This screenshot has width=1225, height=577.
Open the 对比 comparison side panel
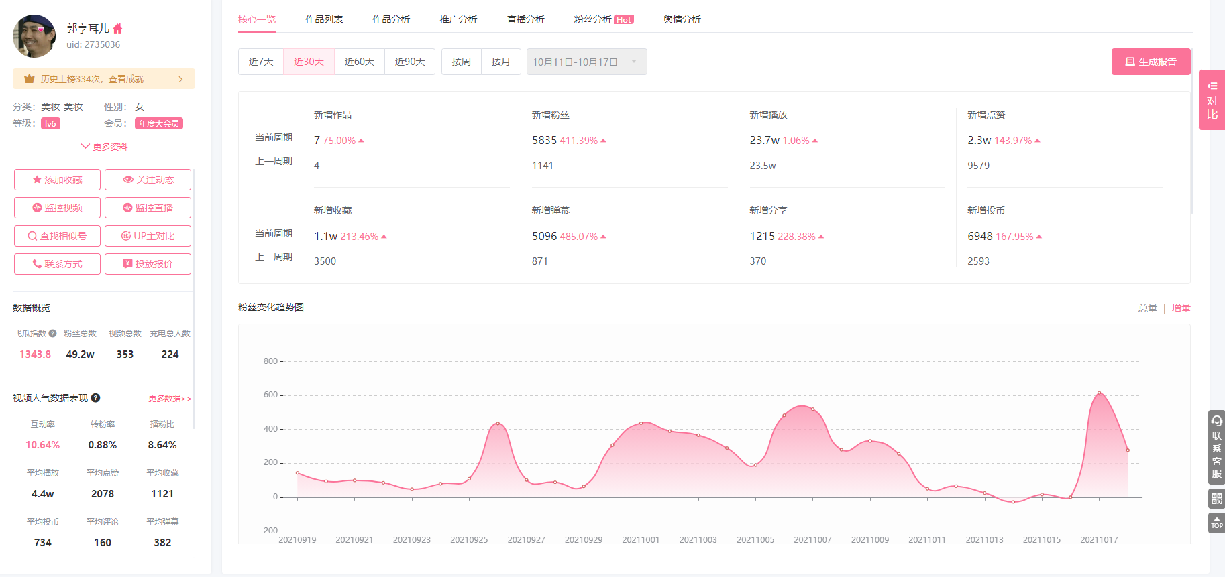pos(1212,100)
